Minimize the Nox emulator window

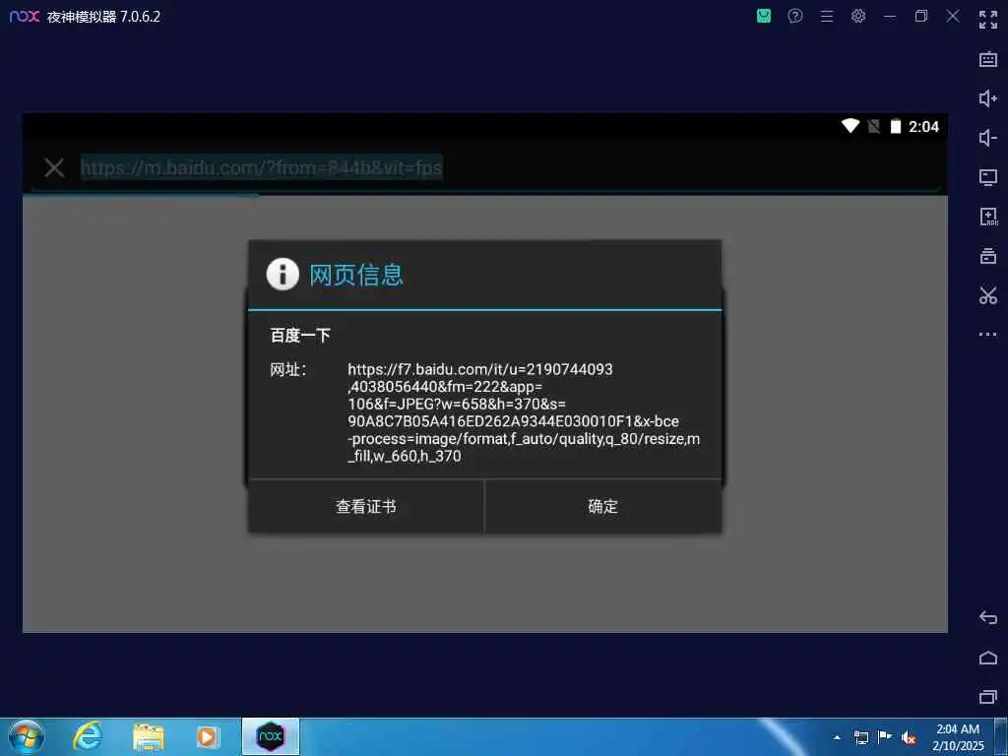(x=890, y=16)
